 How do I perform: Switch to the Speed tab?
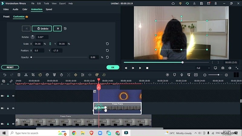pos(49,9)
